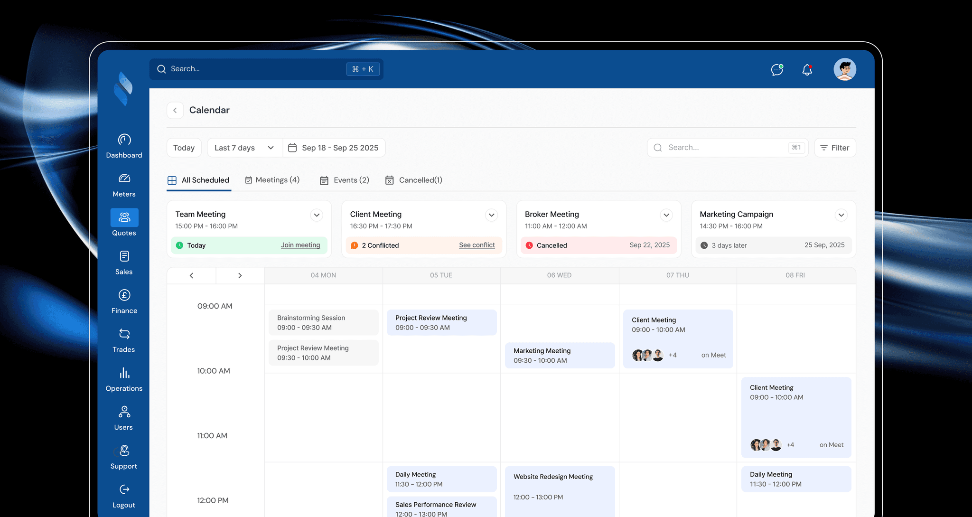Viewport: 972px width, 517px height.
Task: Switch to Cancelled(1) tab
Action: click(x=414, y=180)
